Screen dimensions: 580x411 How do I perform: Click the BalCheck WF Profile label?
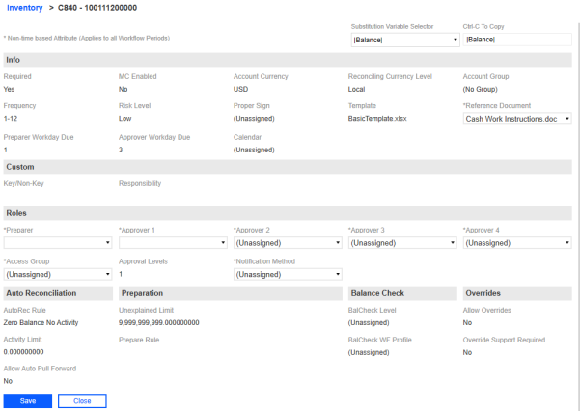tap(380, 340)
